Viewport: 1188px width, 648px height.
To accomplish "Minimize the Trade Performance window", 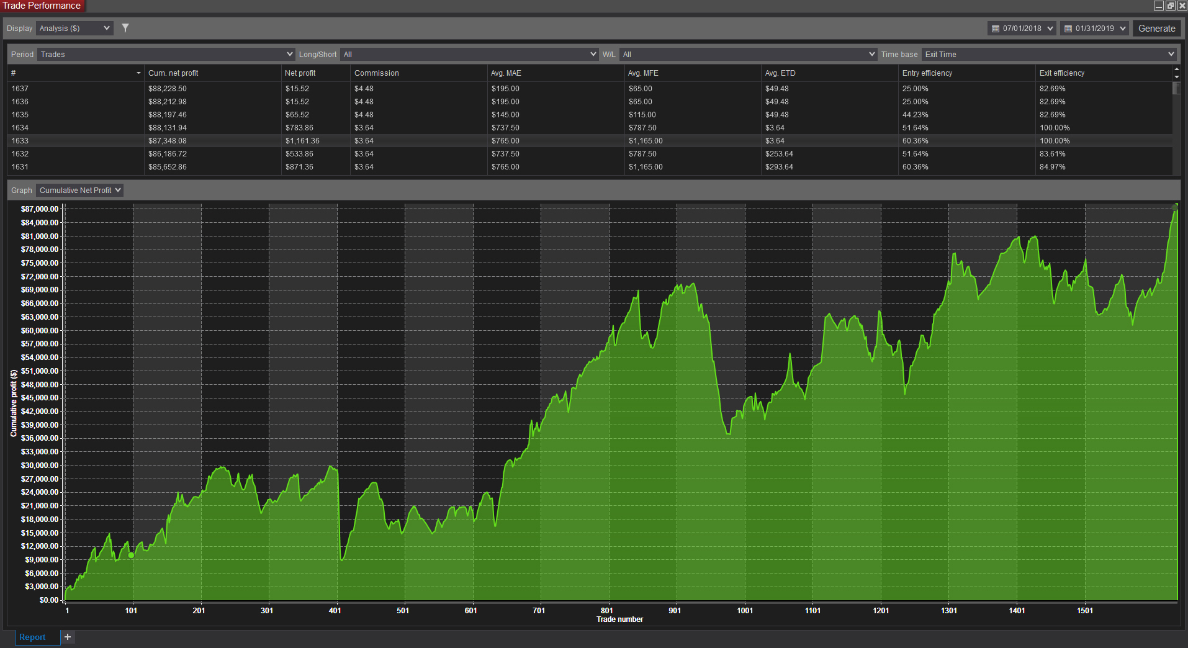I will (1158, 6).
